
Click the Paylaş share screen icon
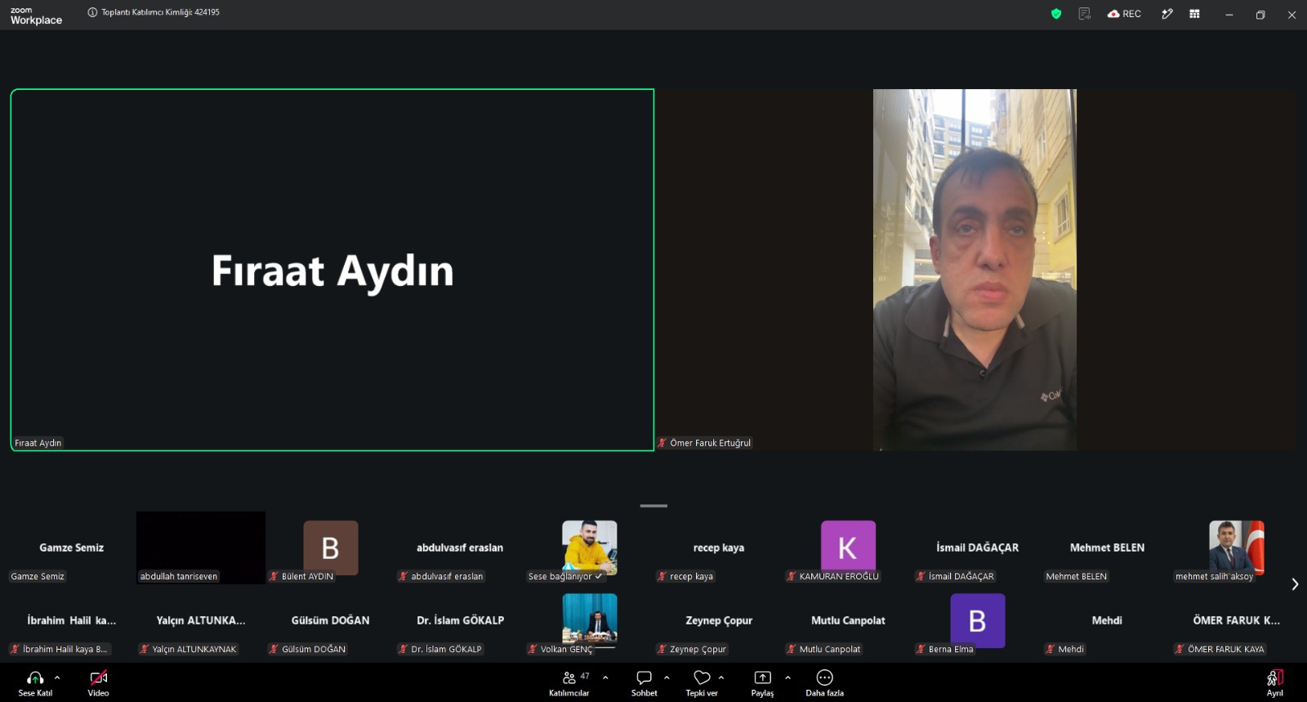[762, 677]
